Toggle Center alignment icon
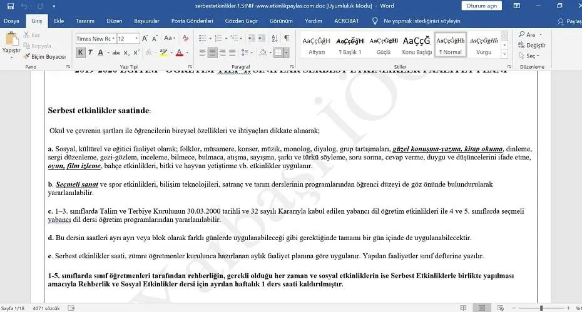 [x=212, y=53]
